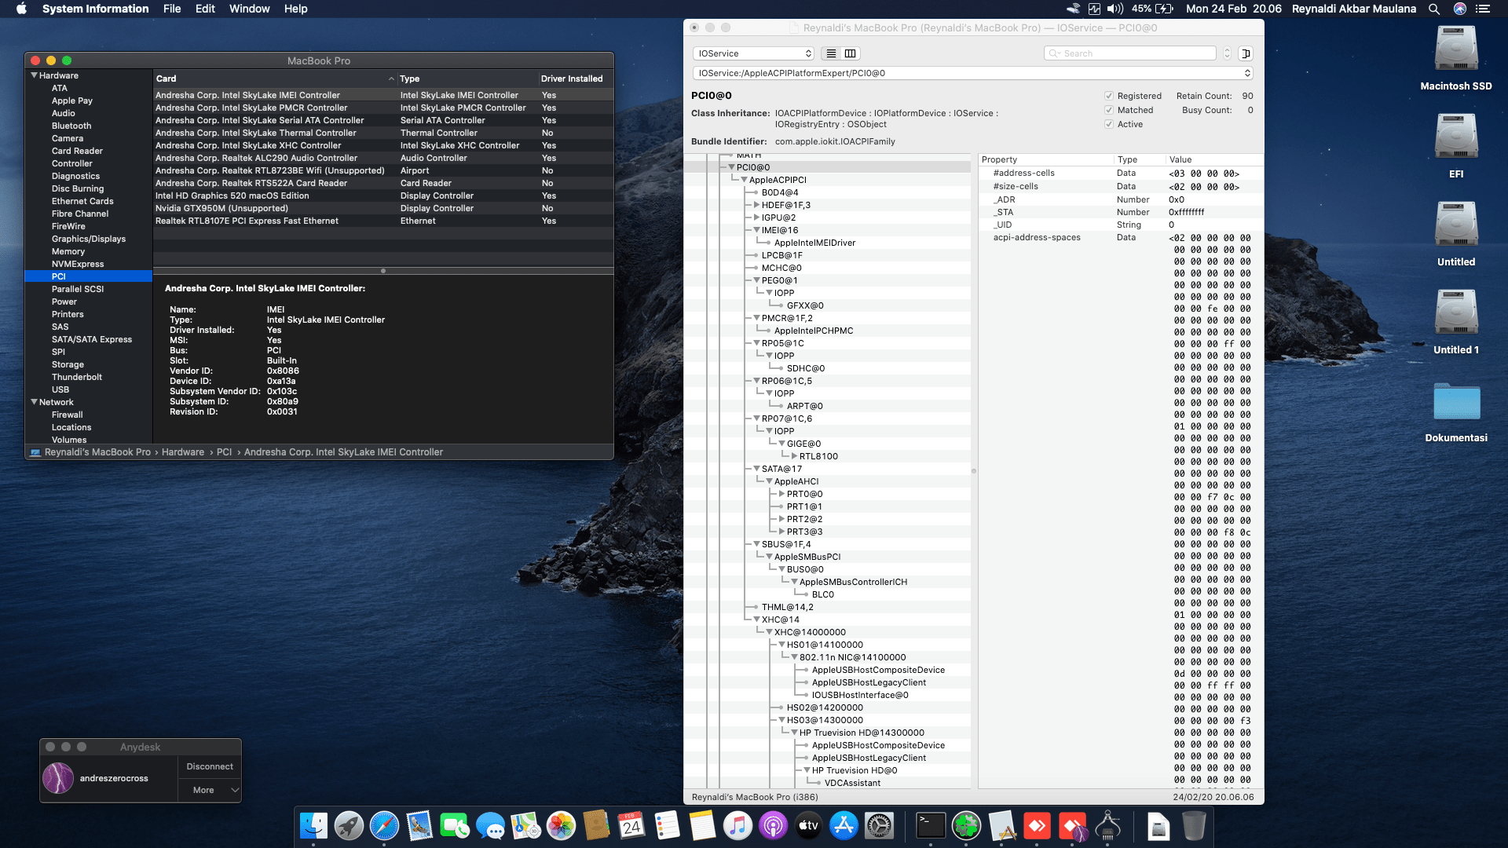Toggle the Matched checkbox
Image resolution: width=1508 pixels, height=848 pixels.
tap(1109, 110)
